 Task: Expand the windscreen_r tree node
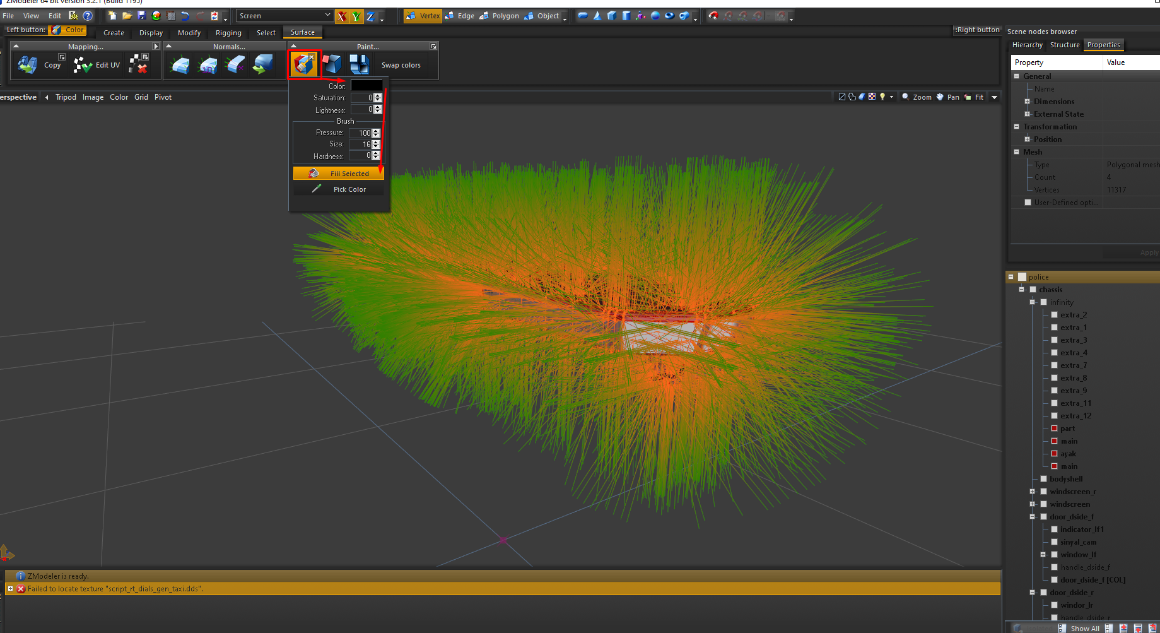[1033, 492]
